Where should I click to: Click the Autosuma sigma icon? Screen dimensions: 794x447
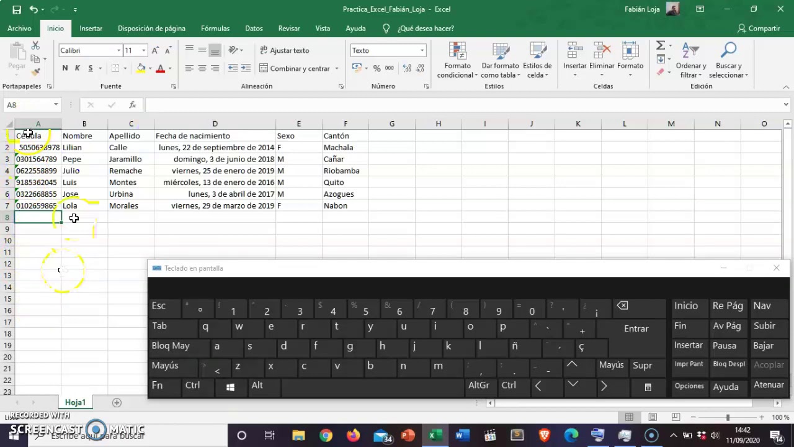661,46
